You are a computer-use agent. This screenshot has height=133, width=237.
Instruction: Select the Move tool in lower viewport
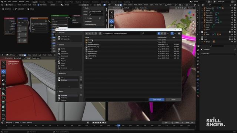pos(3,71)
